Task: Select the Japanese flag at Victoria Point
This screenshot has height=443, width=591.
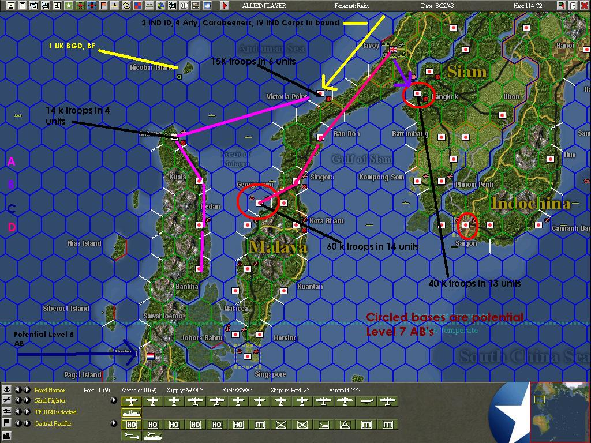Action: click(x=320, y=93)
